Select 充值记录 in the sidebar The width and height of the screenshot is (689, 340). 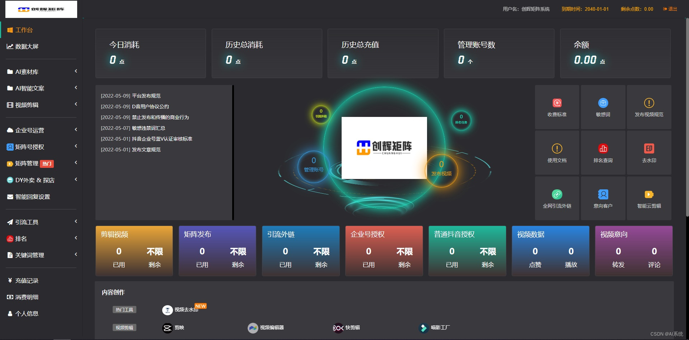pyautogui.click(x=41, y=280)
